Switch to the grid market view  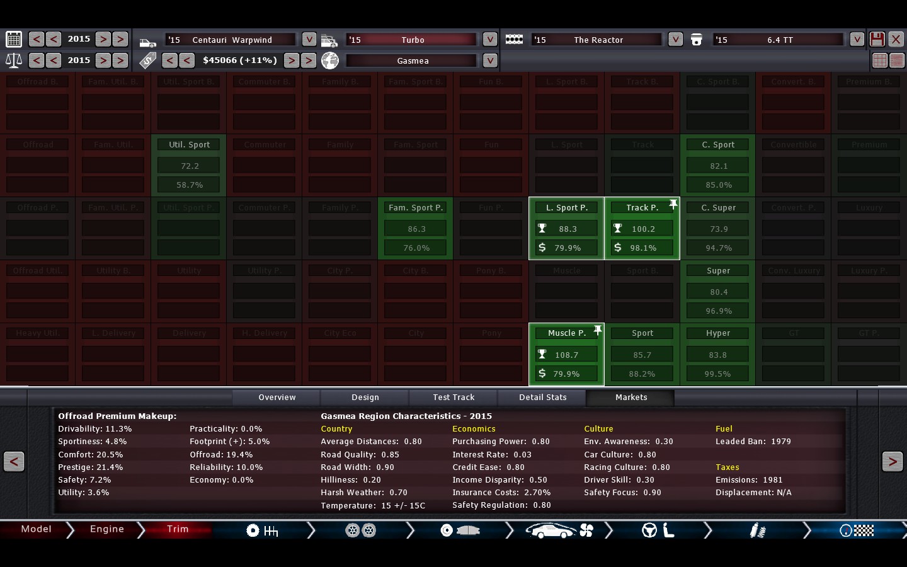point(880,60)
